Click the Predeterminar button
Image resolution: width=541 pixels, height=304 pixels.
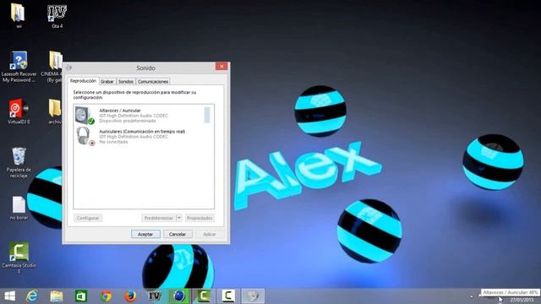(x=159, y=218)
